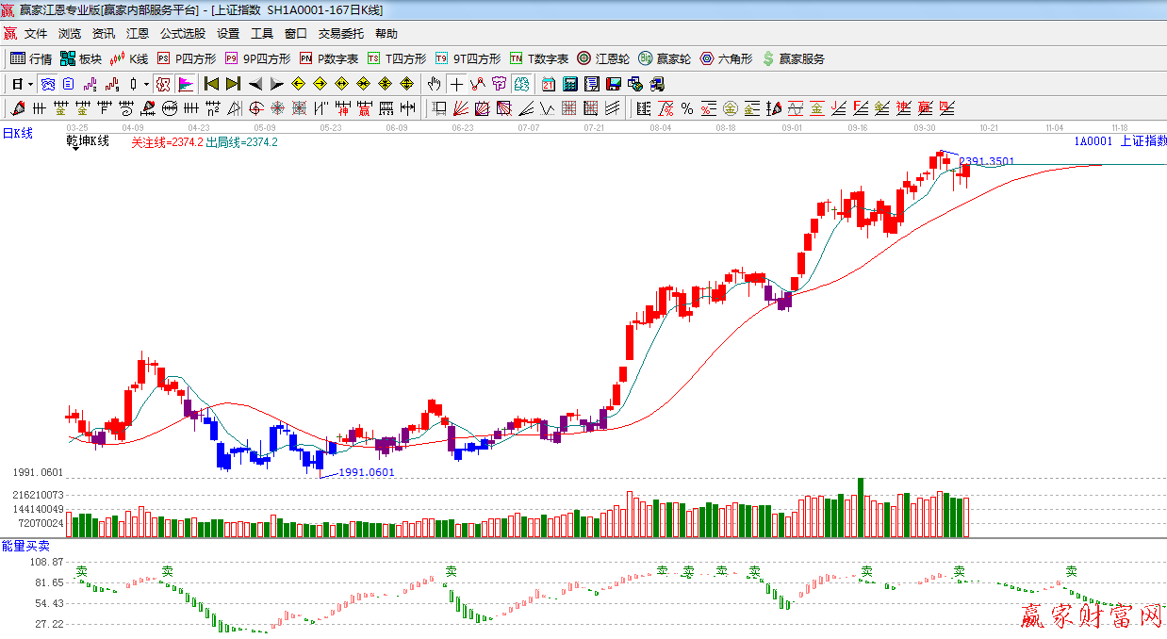Jump to first bar using skip-back arrow
The width and height of the screenshot is (1167, 639).
pos(211,84)
